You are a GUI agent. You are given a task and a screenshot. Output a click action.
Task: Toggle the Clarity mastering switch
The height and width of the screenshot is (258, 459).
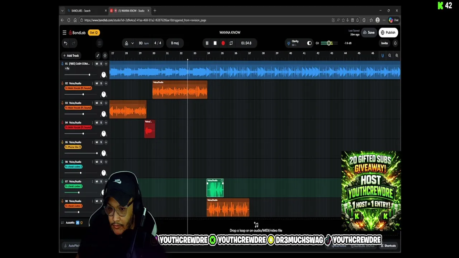pos(309,43)
